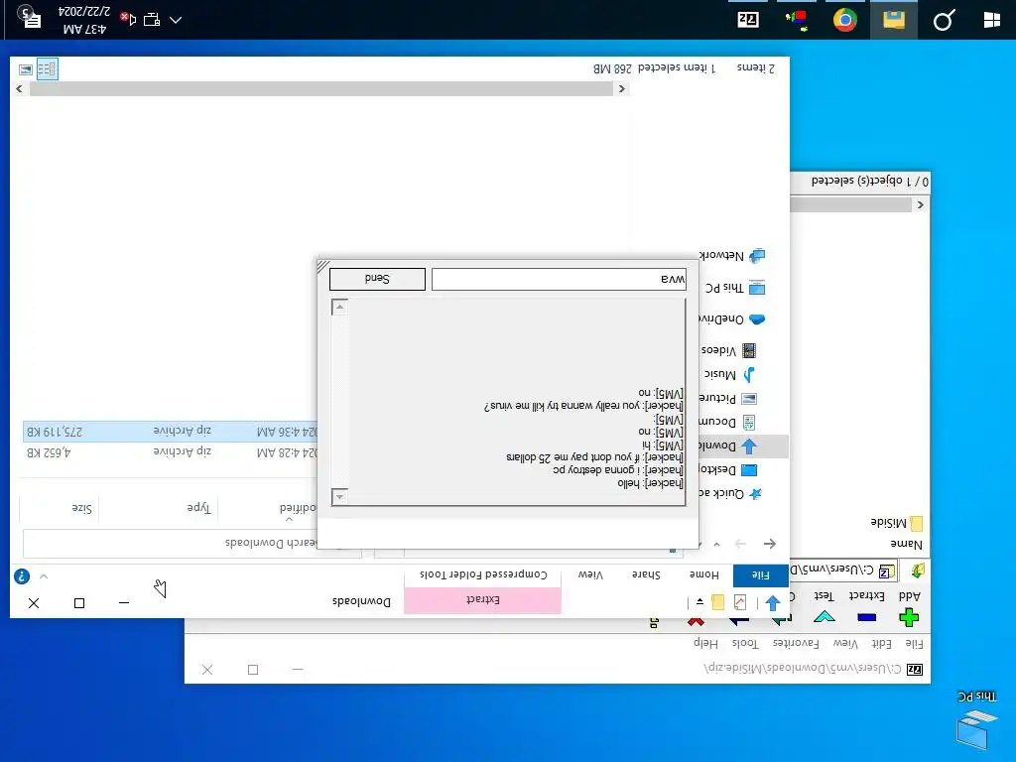Click the chat message input field

point(559,279)
